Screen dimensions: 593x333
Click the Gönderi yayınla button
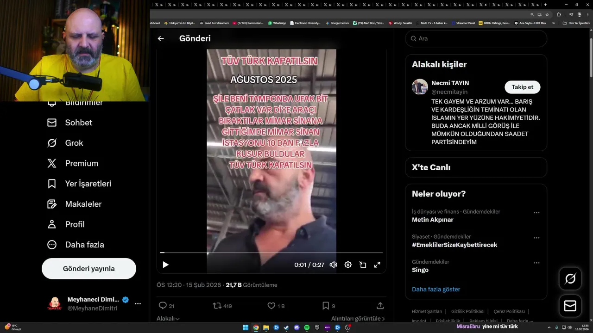(x=89, y=269)
